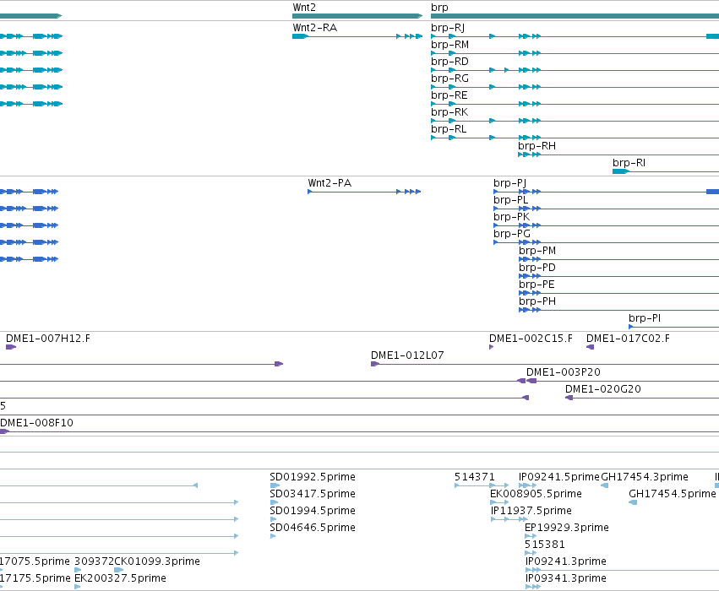This screenshot has width=719, height=591.
Task: Click the Wnt2-RA transcript label
Action: (314, 28)
